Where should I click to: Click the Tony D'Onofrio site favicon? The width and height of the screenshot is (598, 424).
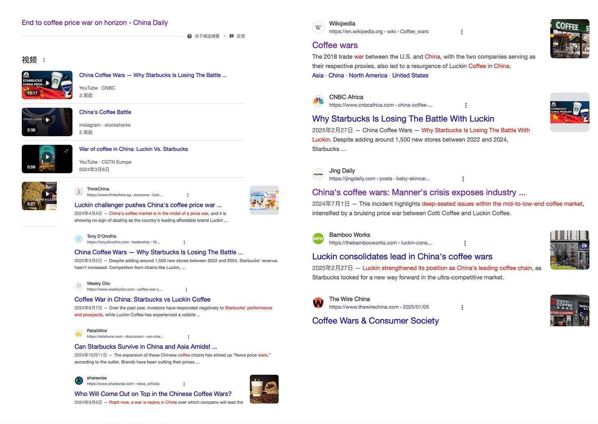(79, 239)
